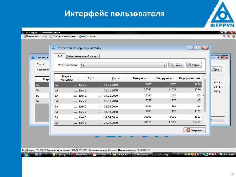Click the triangle icon in front dialog title
This screenshot has height=177, width=236.
click(x=53, y=48)
